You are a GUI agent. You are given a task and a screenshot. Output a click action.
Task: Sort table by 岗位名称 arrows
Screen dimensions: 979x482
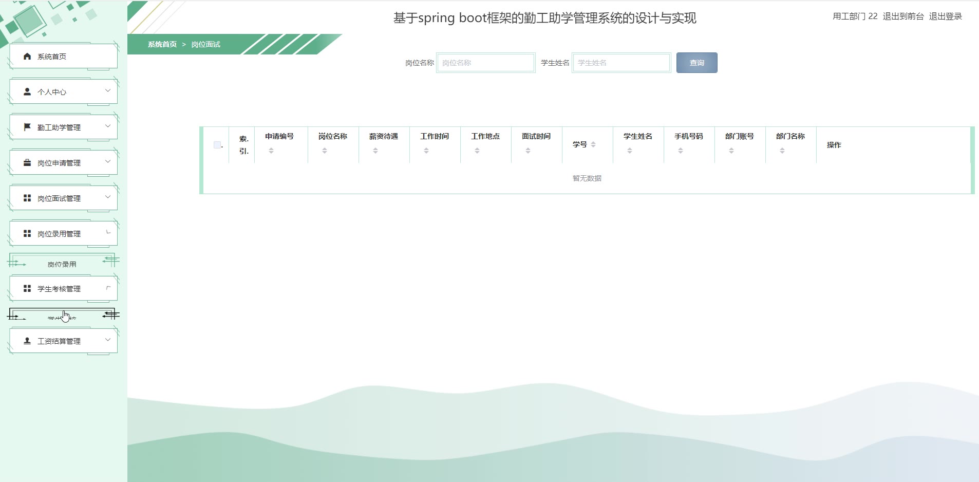point(325,151)
